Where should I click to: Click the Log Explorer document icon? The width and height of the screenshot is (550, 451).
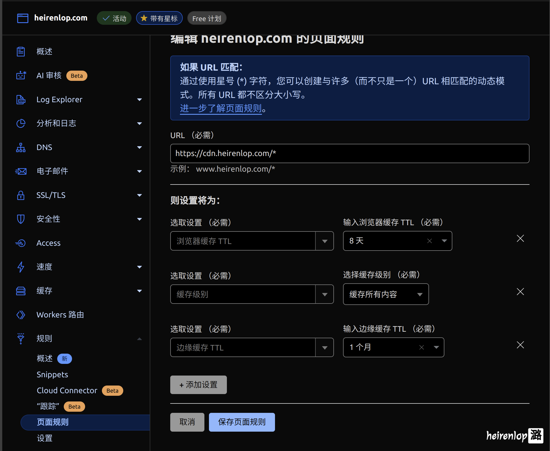pyautogui.click(x=21, y=99)
